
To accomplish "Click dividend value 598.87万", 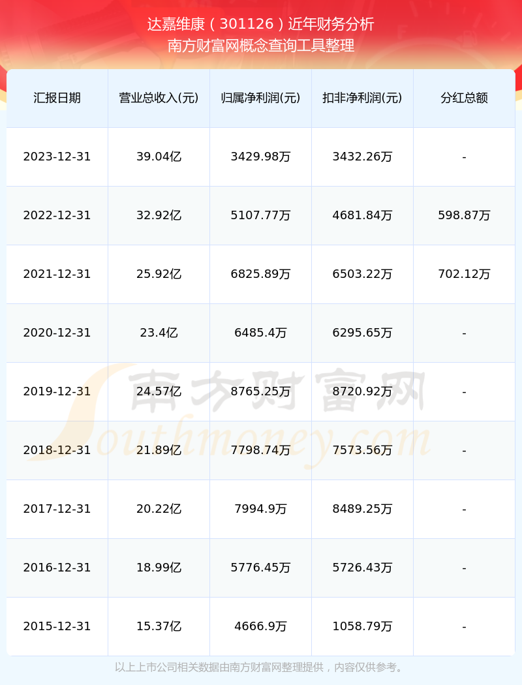I will (x=465, y=215).
